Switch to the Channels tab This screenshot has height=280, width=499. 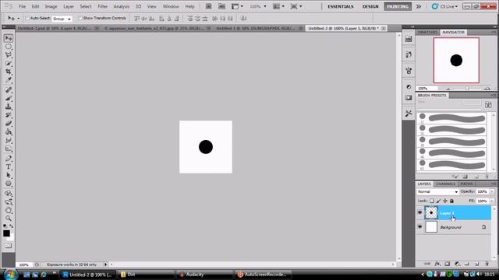point(445,184)
